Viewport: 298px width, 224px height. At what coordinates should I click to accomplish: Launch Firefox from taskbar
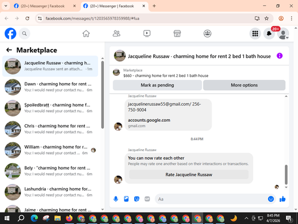[69, 219]
